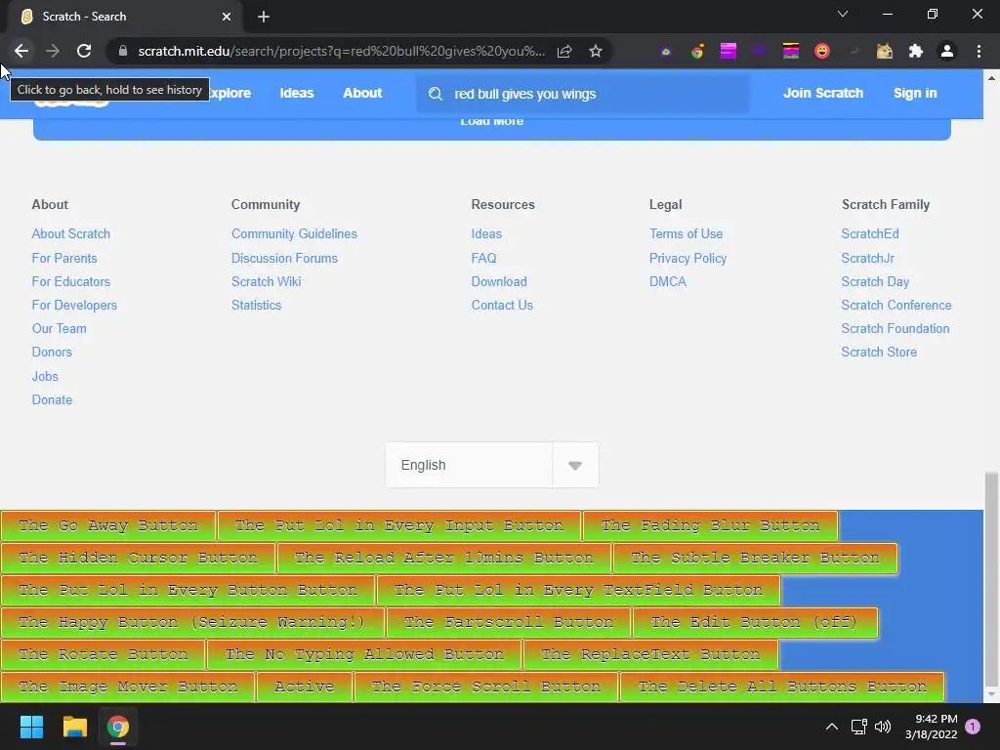Click the Active button
The image size is (1000, 750).
[x=305, y=687]
